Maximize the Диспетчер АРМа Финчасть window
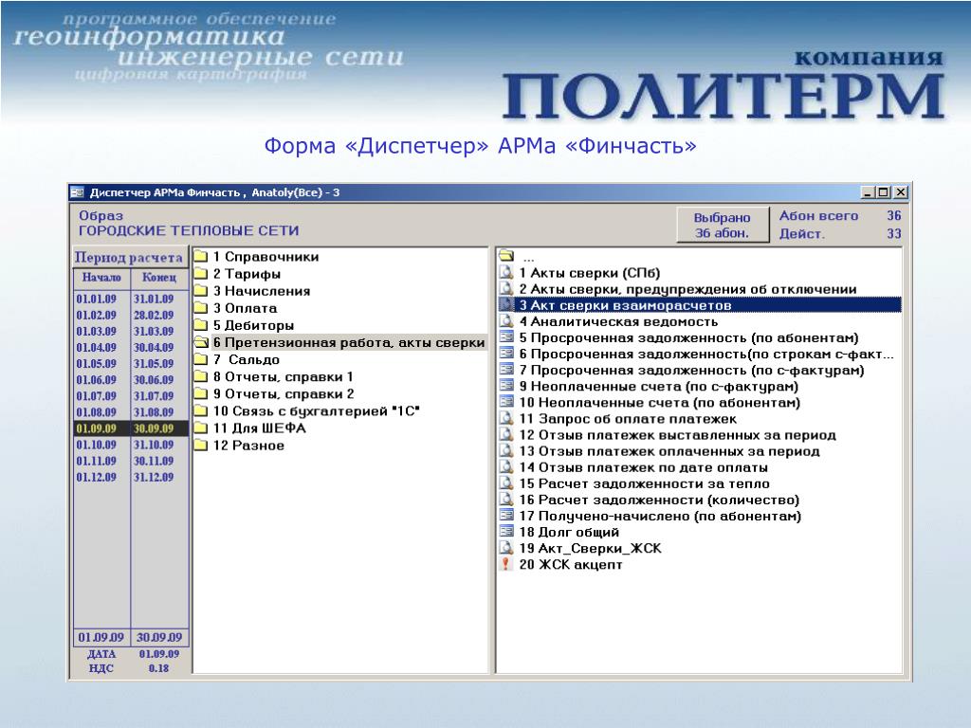The height and width of the screenshot is (728, 971). [884, 192]
